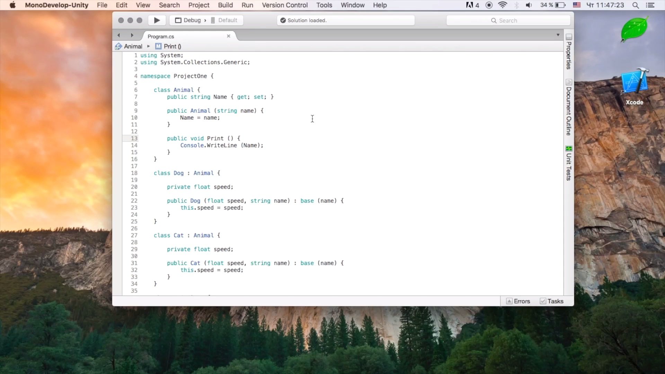Image resolution: width=665 pixels, height=374 pixels.
Task: Open the Xcode desktop shortcut
Action: coord(635,87)
